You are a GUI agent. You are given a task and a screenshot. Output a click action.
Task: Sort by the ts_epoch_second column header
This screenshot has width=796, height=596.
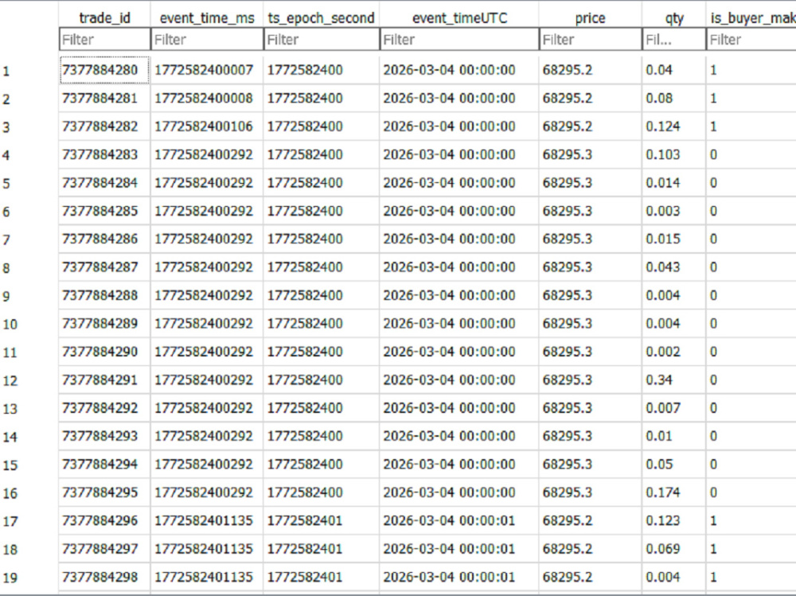click(x=321, y=18)
